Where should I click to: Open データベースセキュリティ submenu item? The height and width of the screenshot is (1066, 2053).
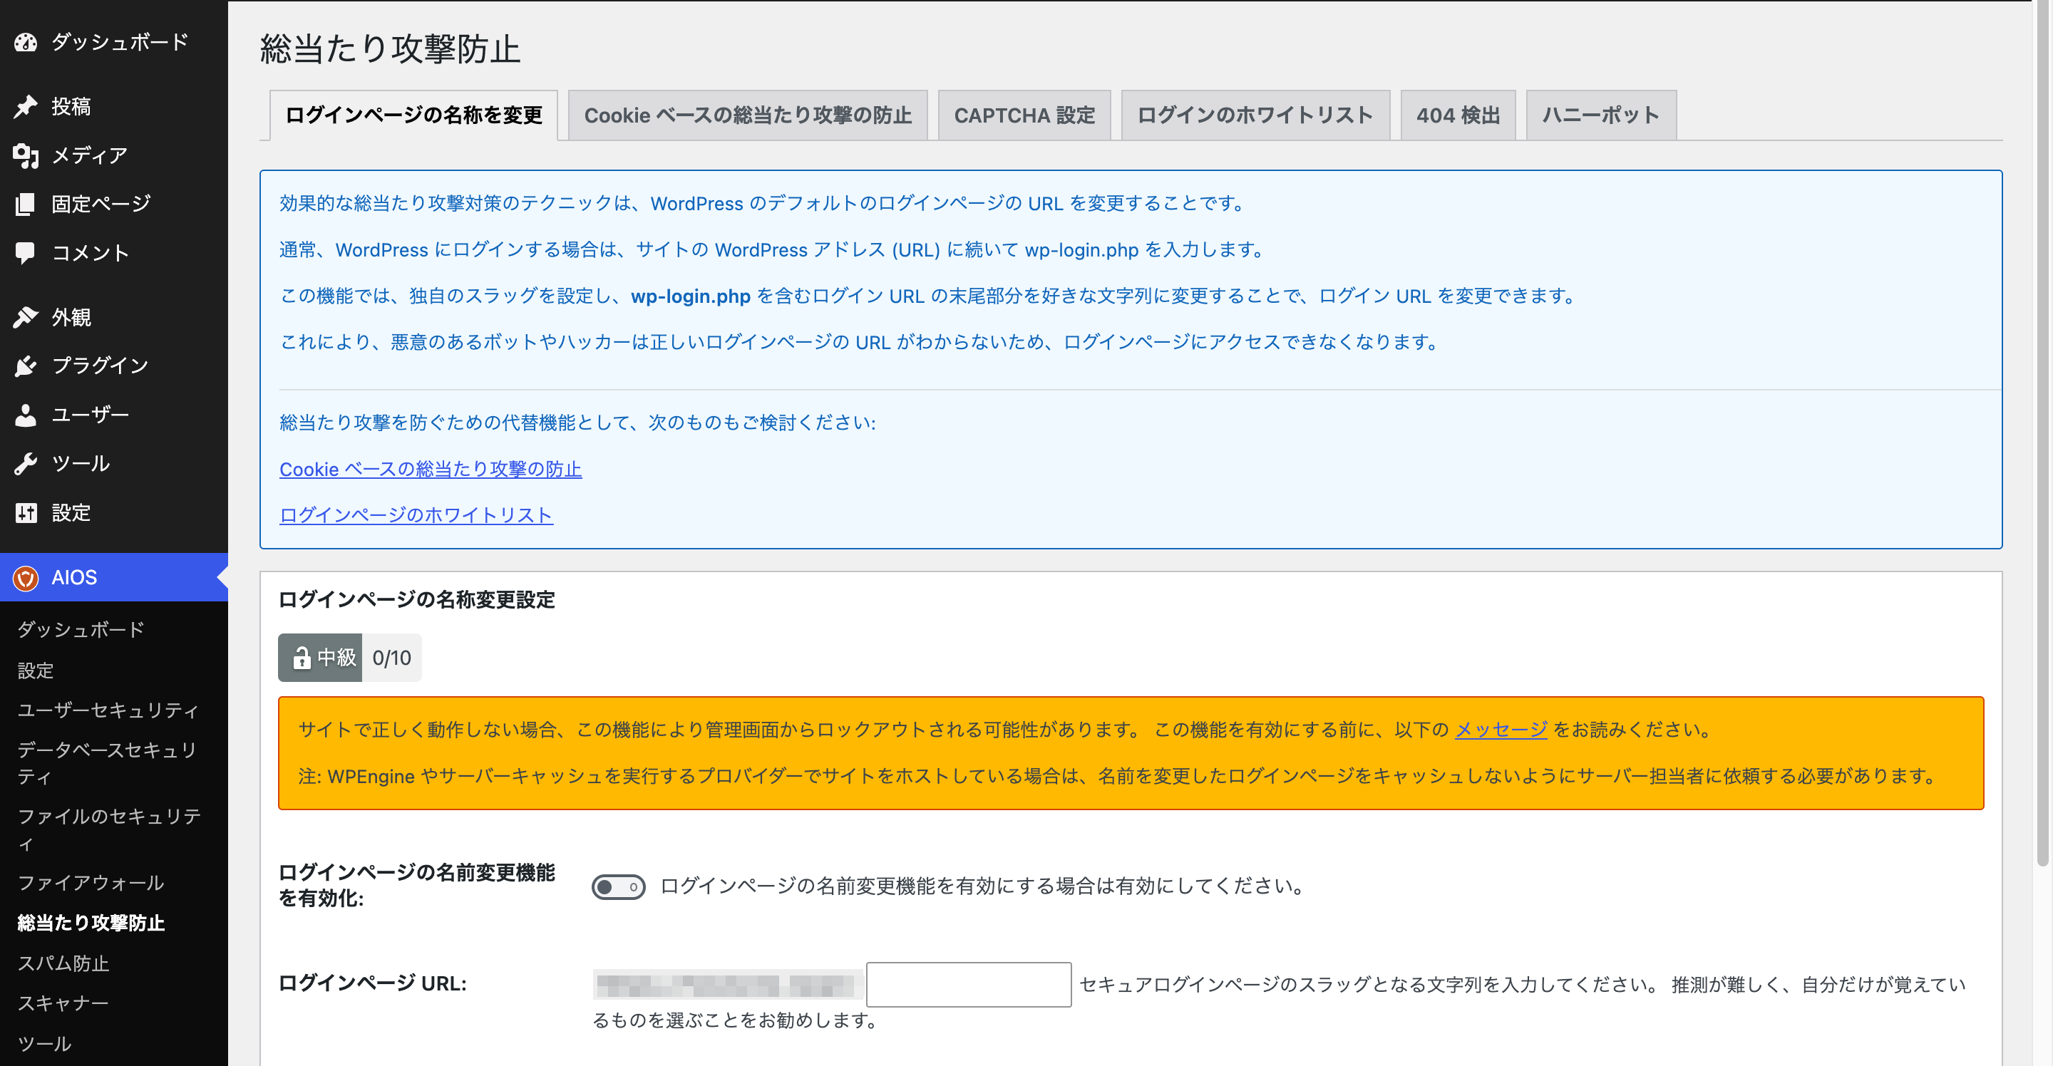(108, 763)
